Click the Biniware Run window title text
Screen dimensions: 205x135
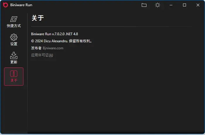pyautogui.click(x=21, y=5)
